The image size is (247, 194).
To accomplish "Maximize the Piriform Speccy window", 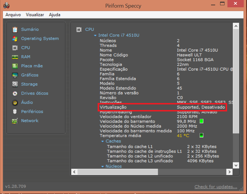I will tap(222, 4).
